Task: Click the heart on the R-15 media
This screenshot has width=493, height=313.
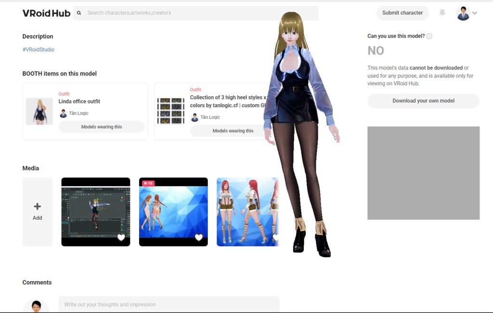Action: point(199,237)
